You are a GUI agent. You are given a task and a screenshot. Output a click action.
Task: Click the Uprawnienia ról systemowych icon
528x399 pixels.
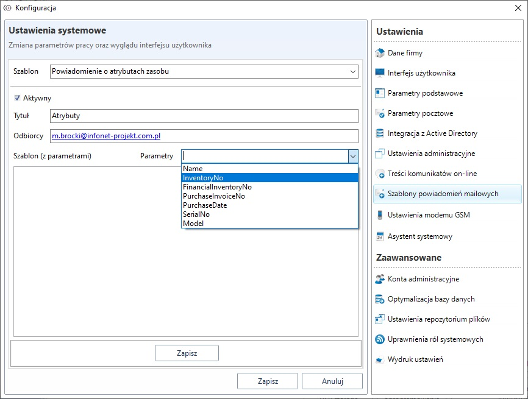380,339
